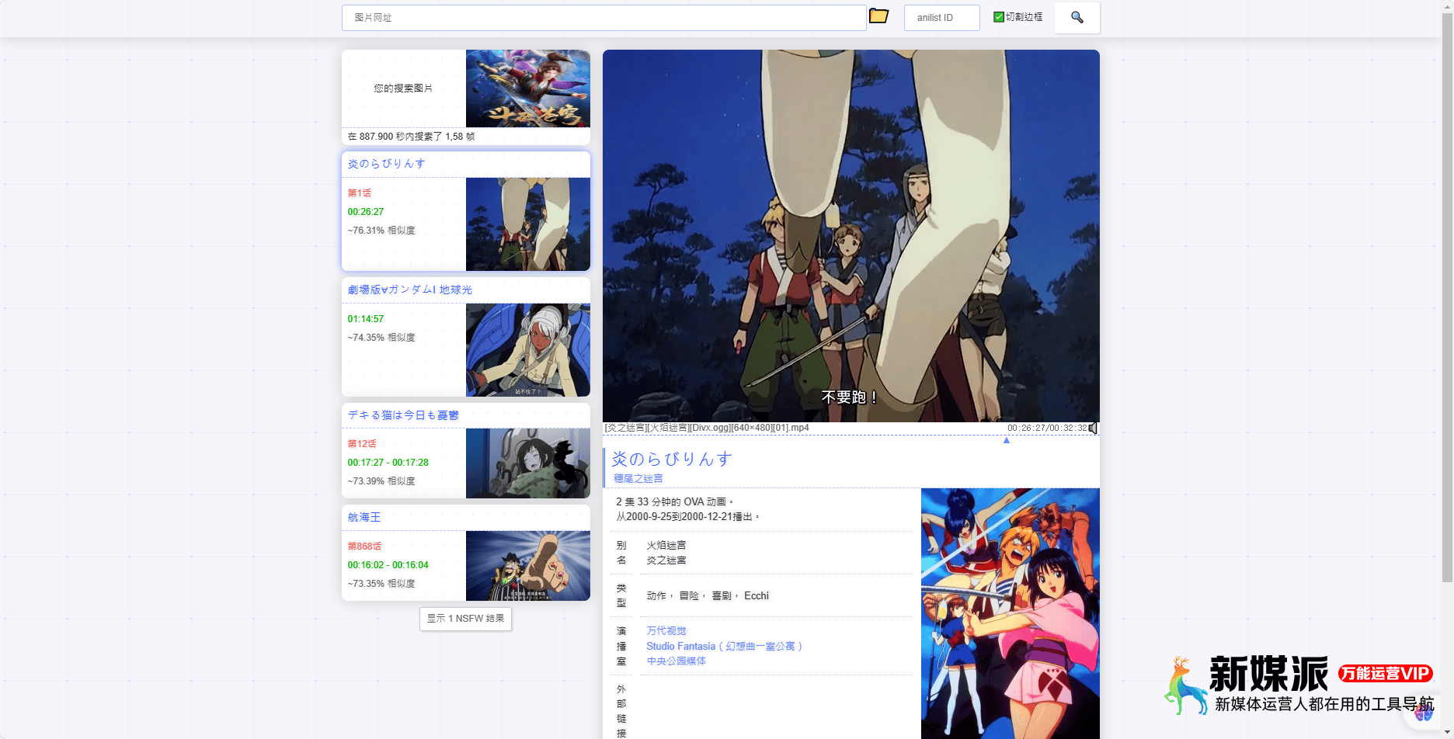
Task: Open the Studio Fantasia studio link
Action: (x=723, y=646)
